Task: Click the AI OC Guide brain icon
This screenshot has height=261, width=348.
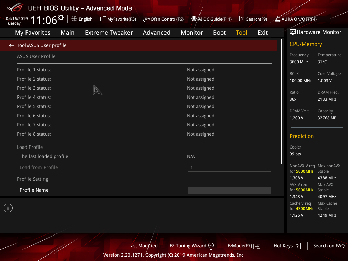Action: (194, 19)
